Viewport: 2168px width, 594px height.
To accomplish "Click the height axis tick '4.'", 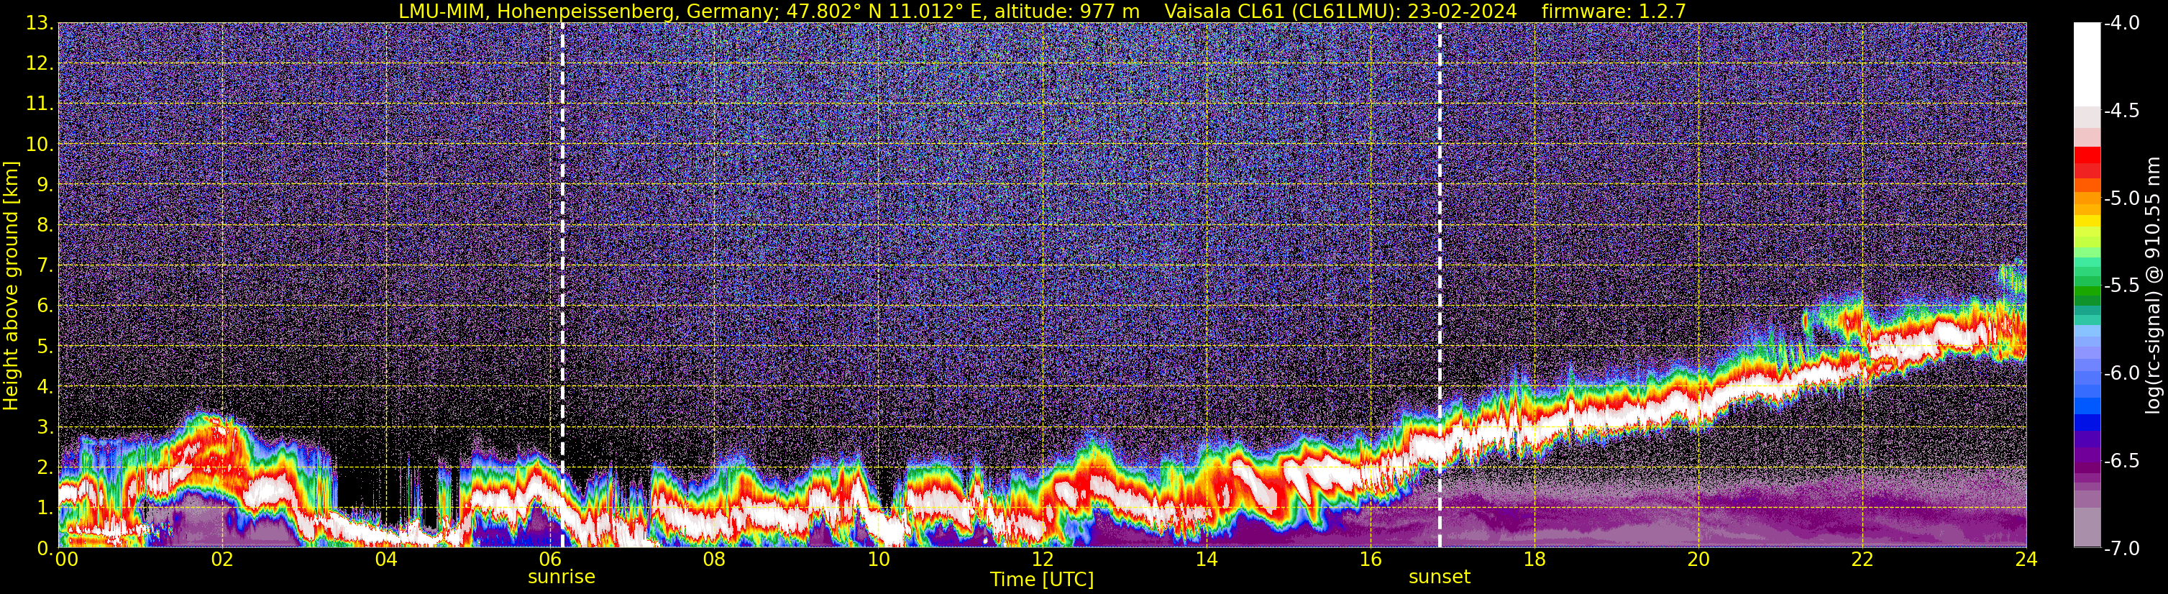I will tap(45, 387).
